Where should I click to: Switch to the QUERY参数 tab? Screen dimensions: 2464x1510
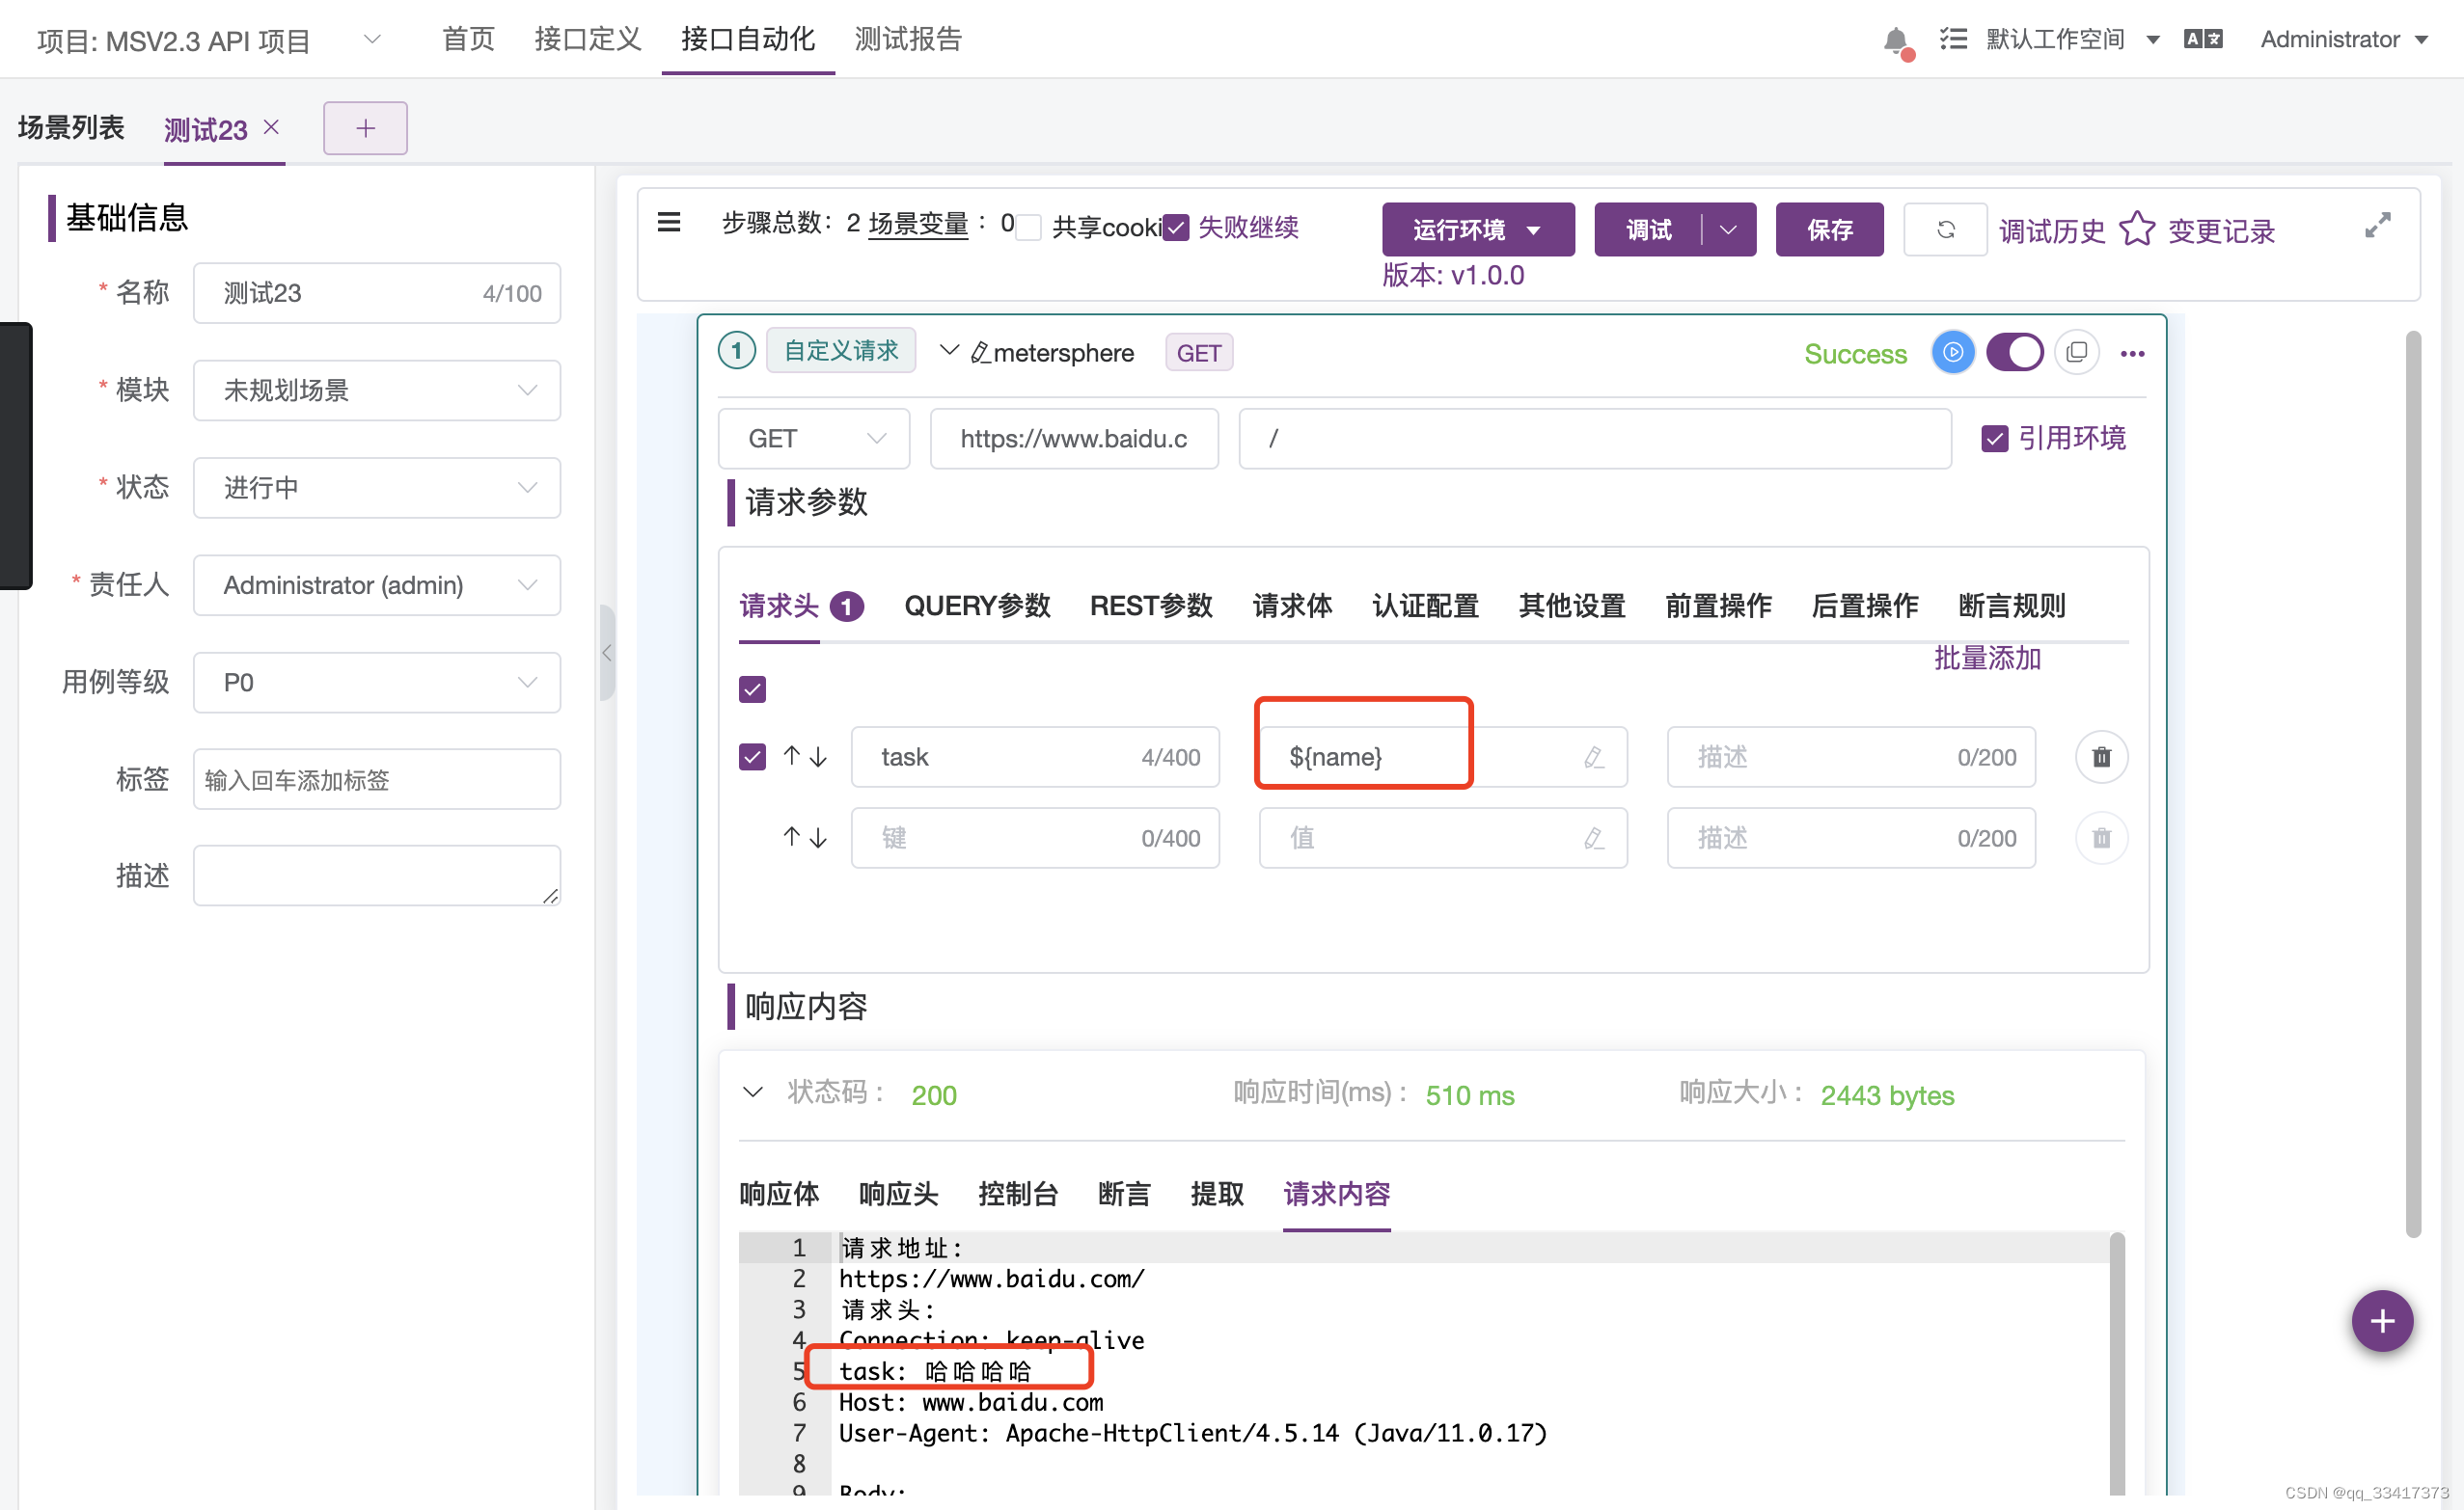pos(977,606)
